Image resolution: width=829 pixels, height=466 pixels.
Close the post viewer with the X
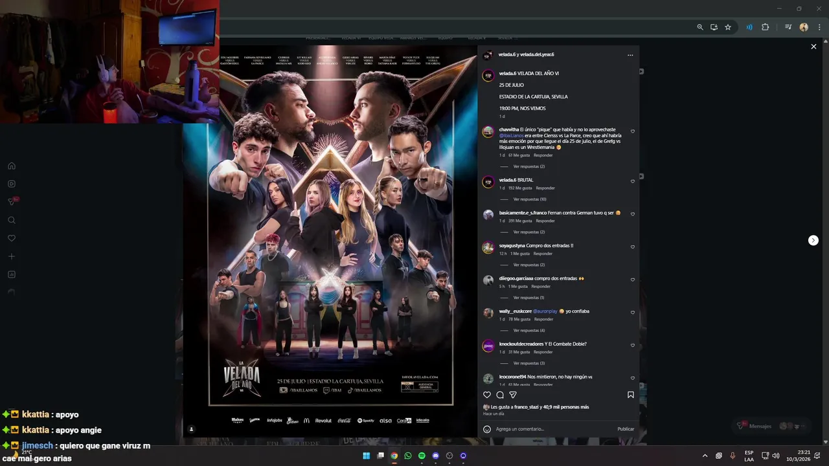pyautogui.click(x=813, y=47)
